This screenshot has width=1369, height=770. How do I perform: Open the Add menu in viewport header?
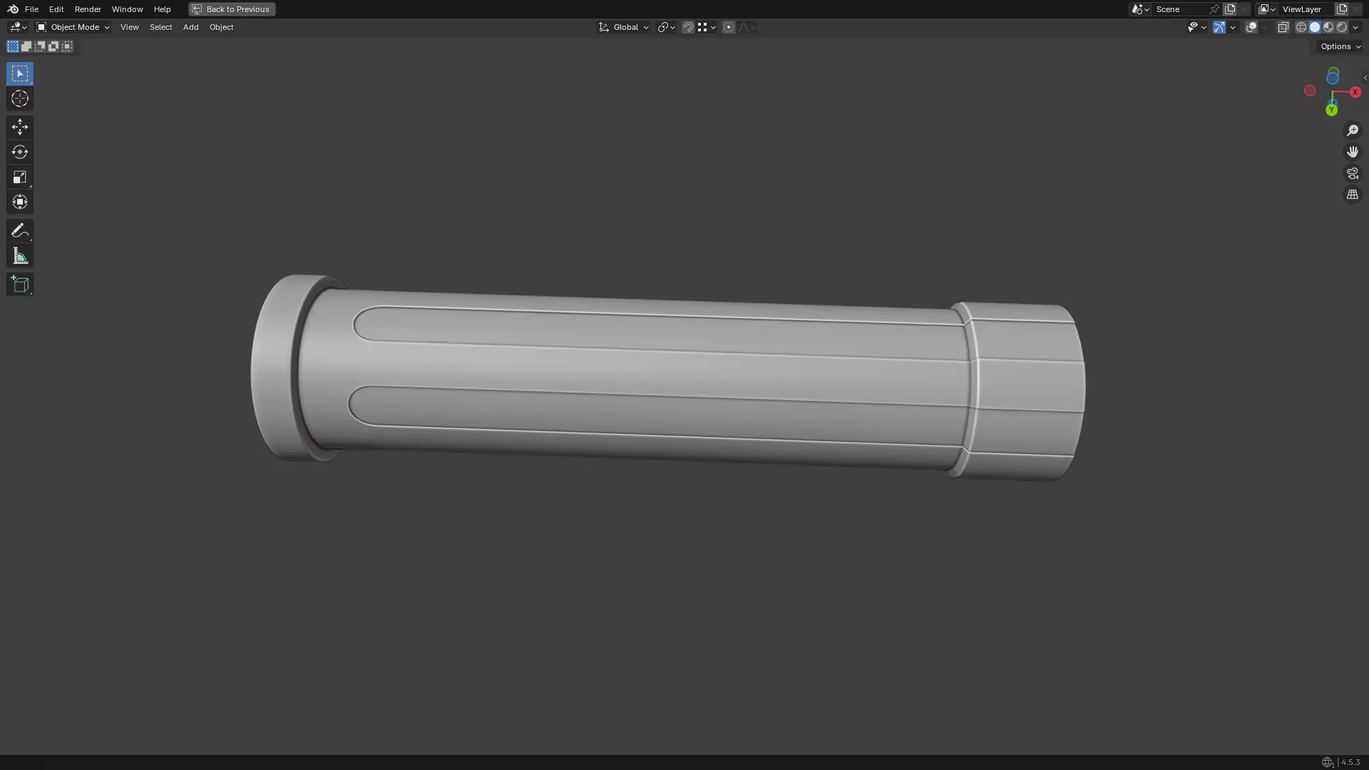point(190,27)
